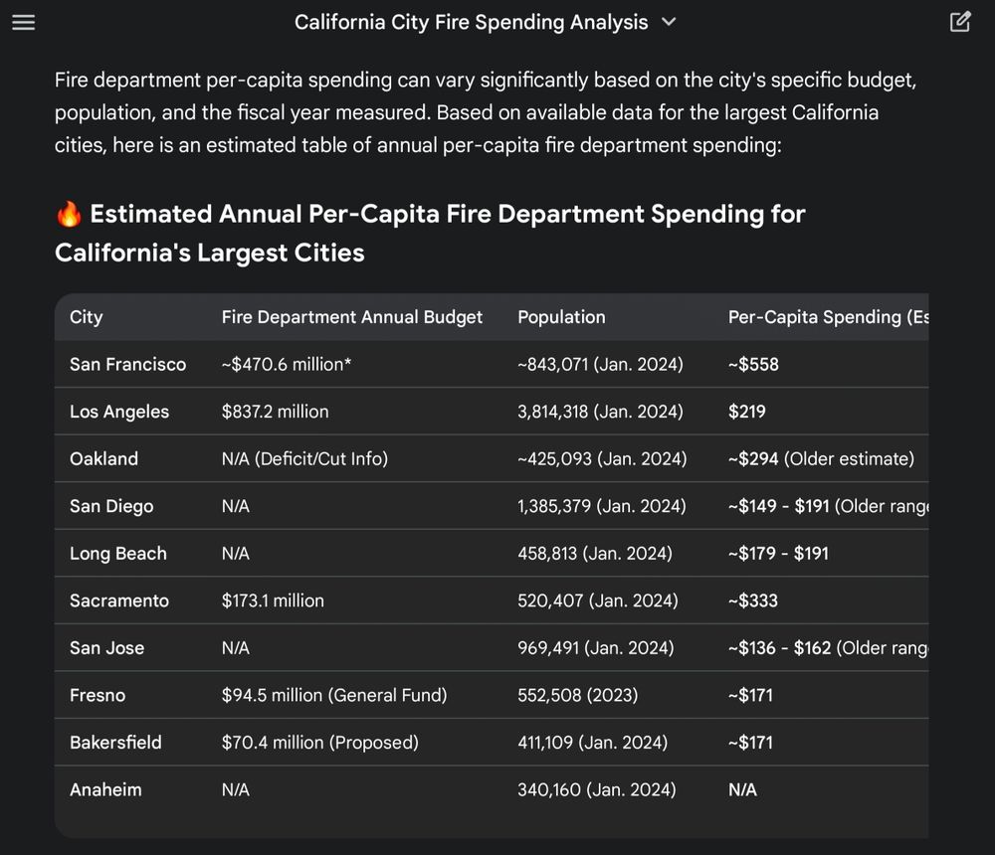Click Bakersfield's $70.4 million (Proposed) cell
The image size is (995, 855).
click(319, 742)
